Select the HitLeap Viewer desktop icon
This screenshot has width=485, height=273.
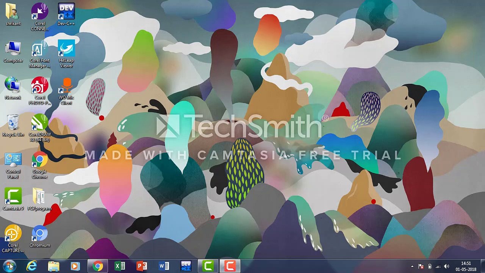(x=66, y=49)
